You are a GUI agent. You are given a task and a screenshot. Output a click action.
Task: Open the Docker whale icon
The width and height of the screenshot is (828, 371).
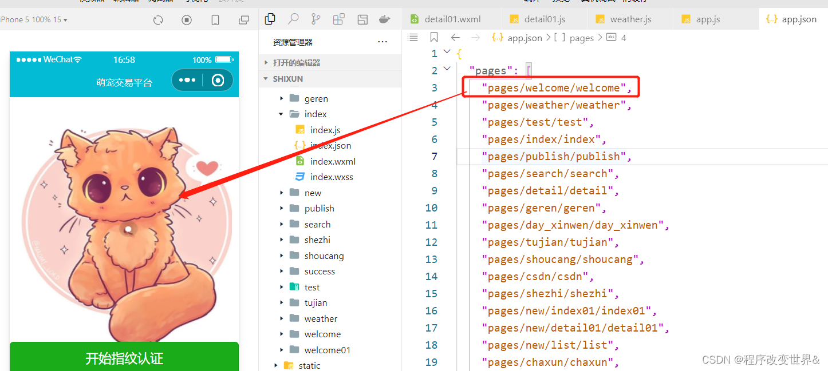click(x=384, y=19)
